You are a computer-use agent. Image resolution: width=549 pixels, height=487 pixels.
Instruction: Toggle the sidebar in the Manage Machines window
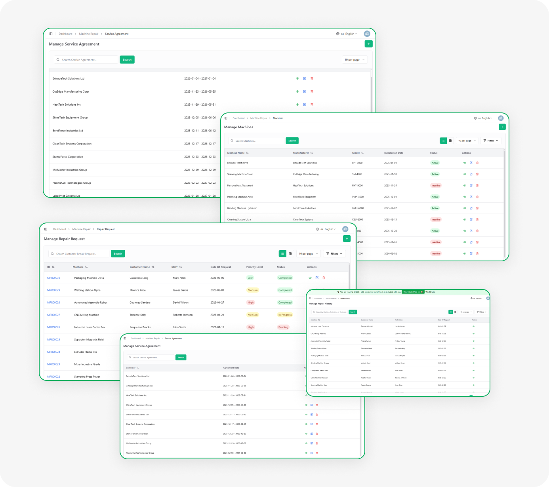(226, 118)
